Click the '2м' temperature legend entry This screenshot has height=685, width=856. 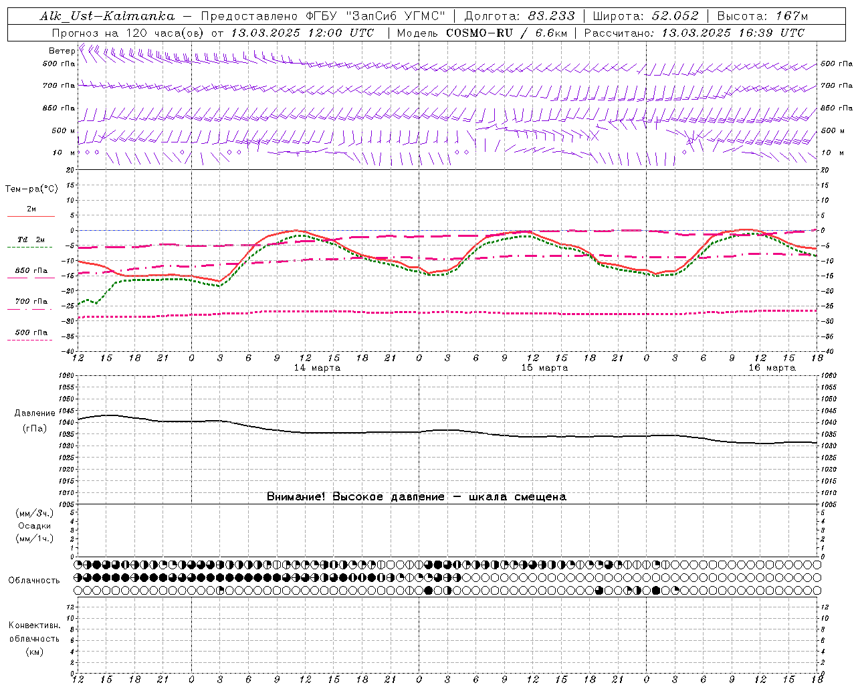[31, 209]
